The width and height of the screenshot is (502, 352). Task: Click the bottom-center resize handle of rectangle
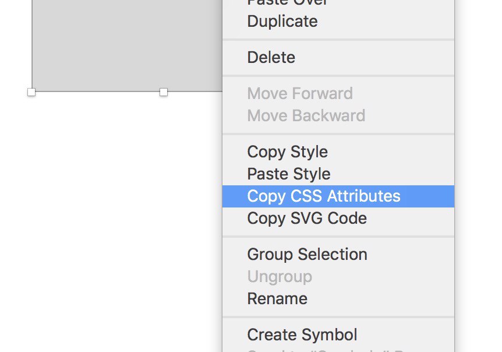coord(164,92)
